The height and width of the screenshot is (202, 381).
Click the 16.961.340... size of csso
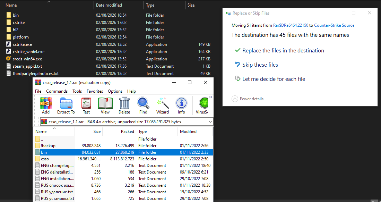pyautogui.click(x=89, y=159)
